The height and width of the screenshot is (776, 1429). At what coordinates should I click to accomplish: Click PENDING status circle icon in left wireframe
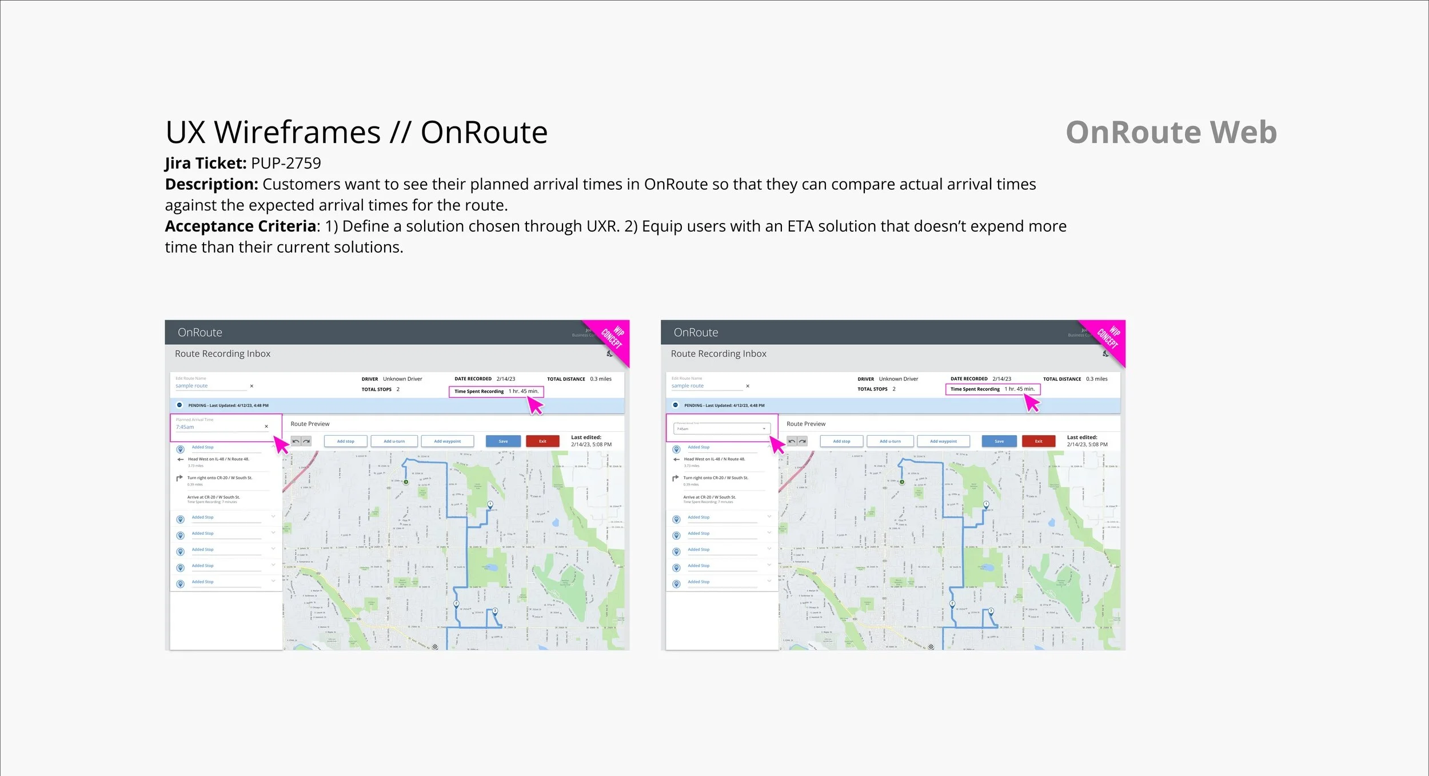coord(179,405)
